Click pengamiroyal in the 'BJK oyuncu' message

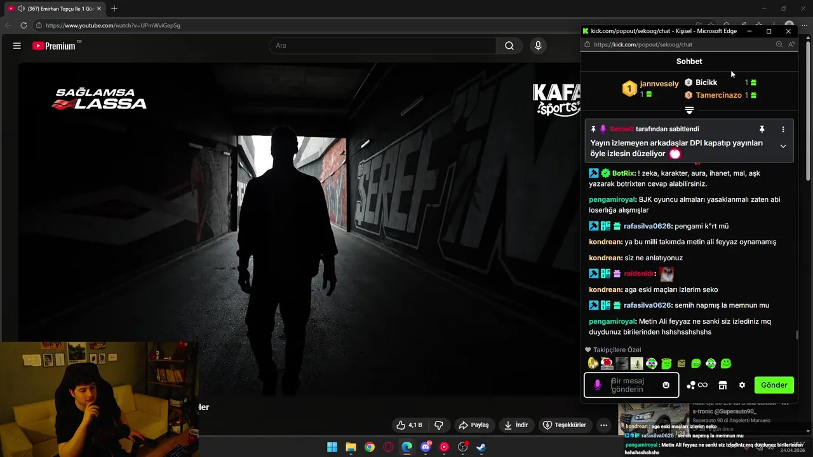[612, 199]
